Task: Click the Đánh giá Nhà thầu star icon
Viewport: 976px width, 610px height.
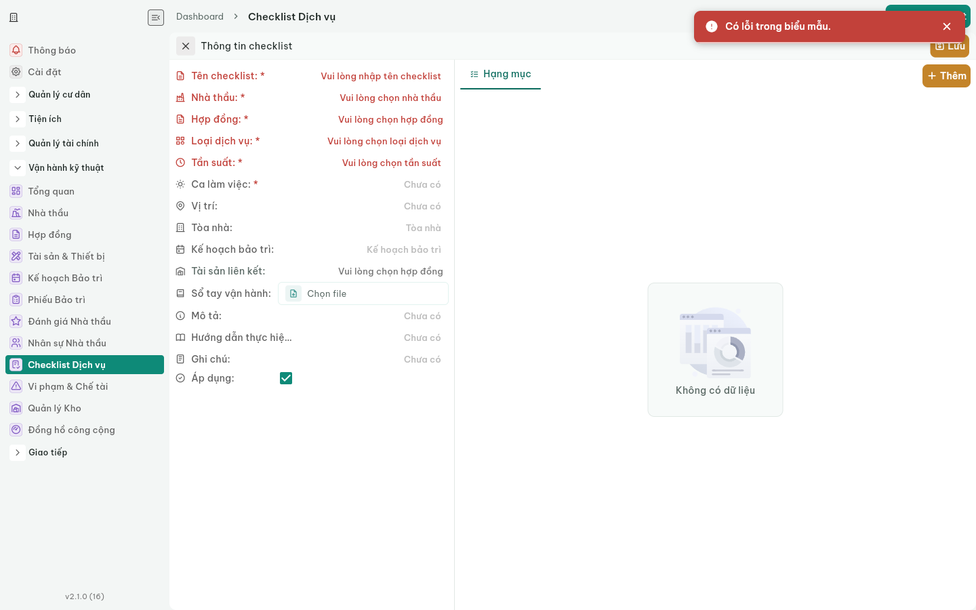Action: pos(16,321)
